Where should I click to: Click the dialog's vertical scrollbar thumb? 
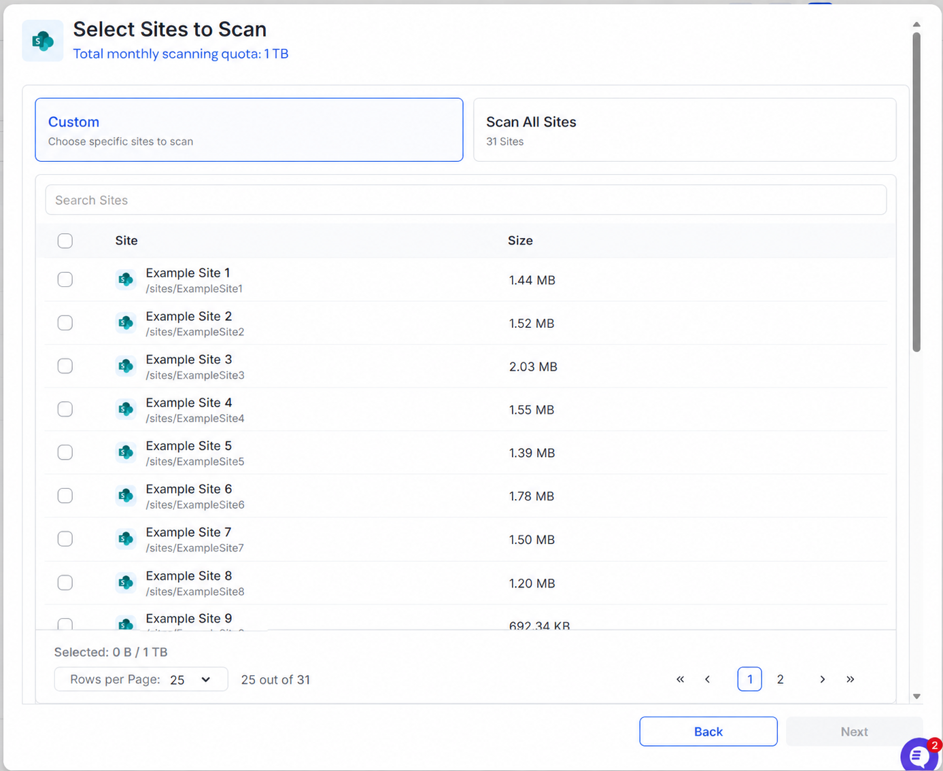[916, 192]
